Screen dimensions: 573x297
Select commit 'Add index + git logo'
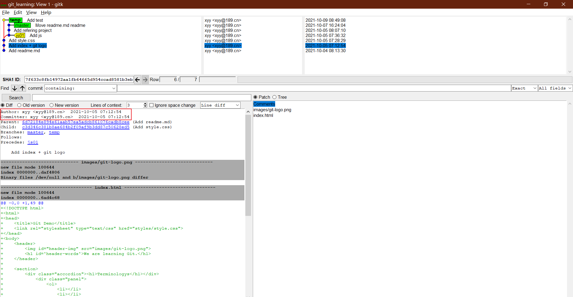tap(28, 46)
